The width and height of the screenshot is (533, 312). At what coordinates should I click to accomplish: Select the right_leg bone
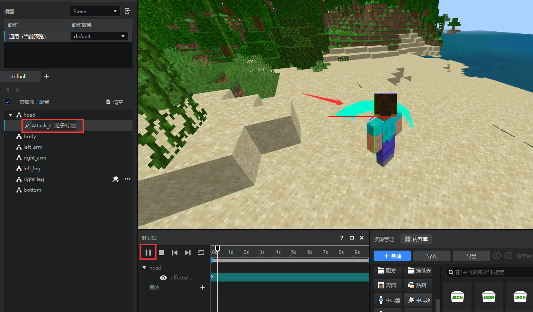click(34, 179)
